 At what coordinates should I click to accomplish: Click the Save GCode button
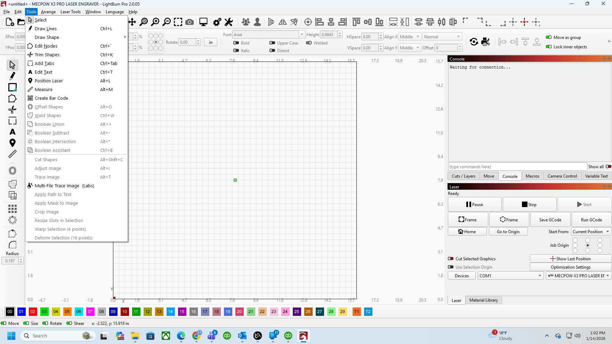click(550, 220)
